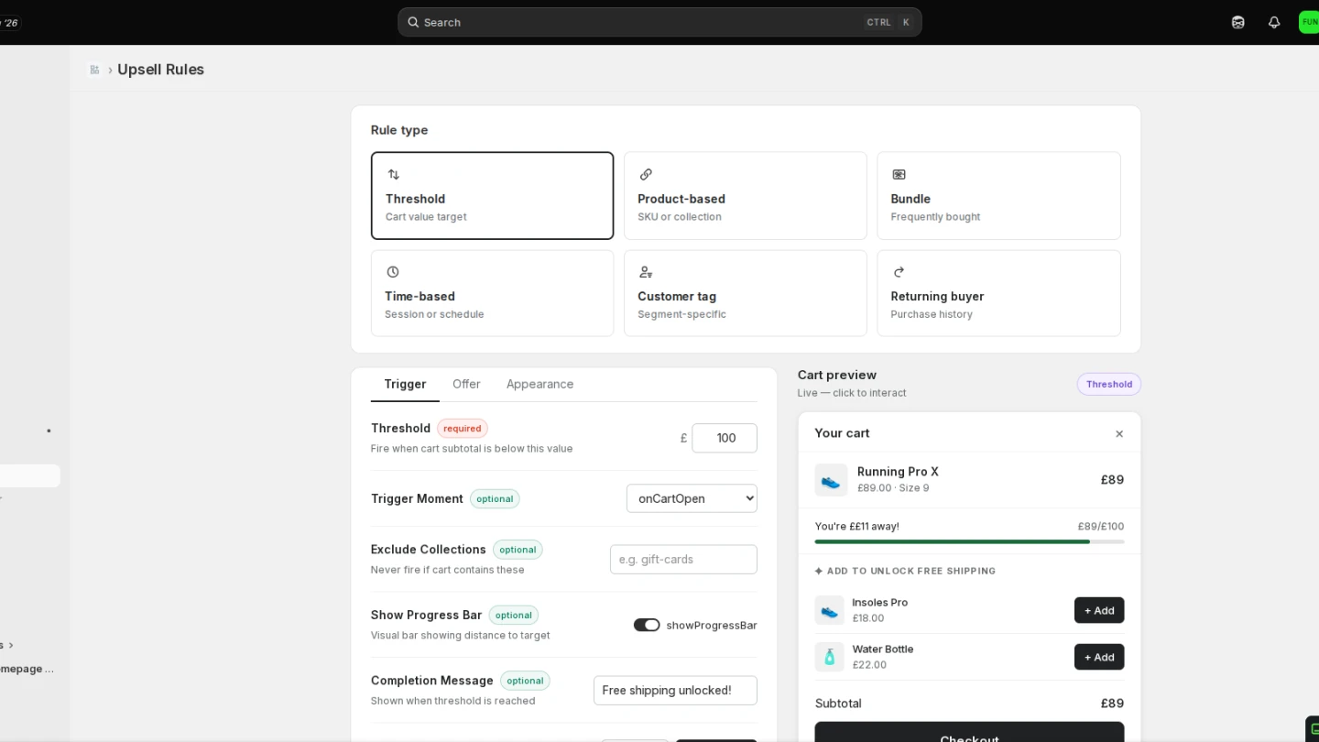Screen dimensions: 1319x742
Task: Edit the Completion Message text field
Action: (675, 691)
